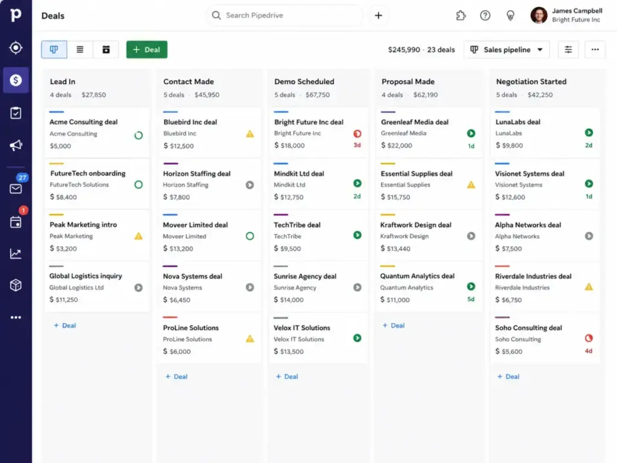Image resolution: width=617 pixels, height=463 pixels.
Task: Add deal in Contact Made column
Action: click(177, 377)
